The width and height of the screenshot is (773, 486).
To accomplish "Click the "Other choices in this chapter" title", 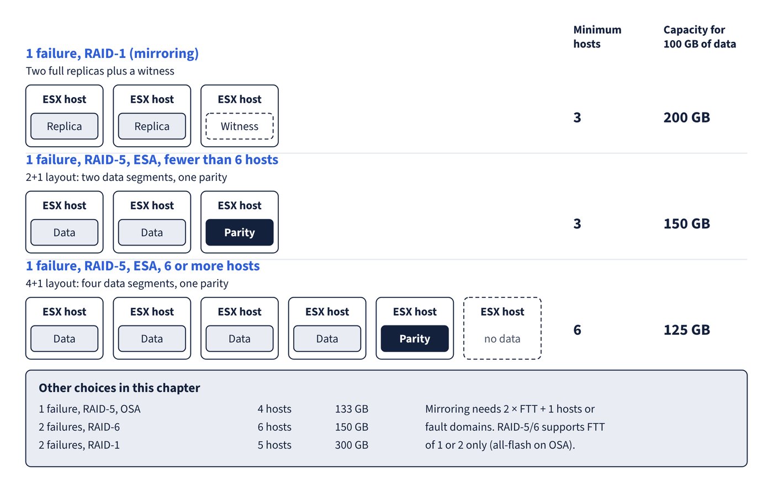I will [119, 388].
